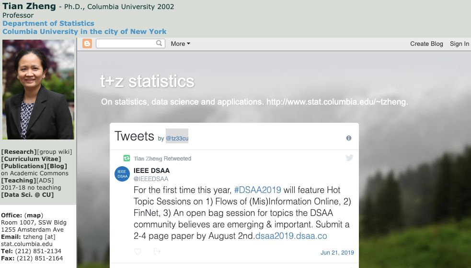The width and height of the screenshot is (471, 268).
Task: Click the orange Blogger logo icon
Action: point(87,44)
